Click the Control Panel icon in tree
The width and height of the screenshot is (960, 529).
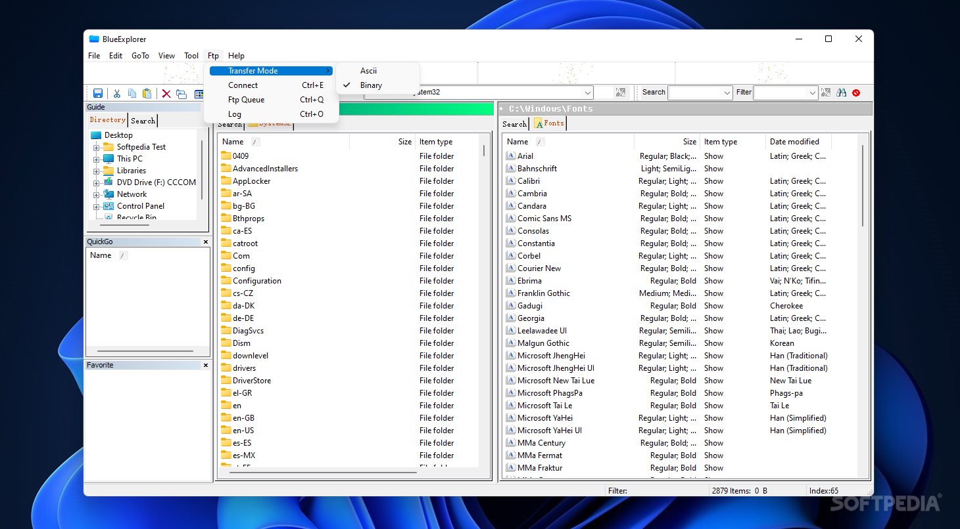point(108,206)
